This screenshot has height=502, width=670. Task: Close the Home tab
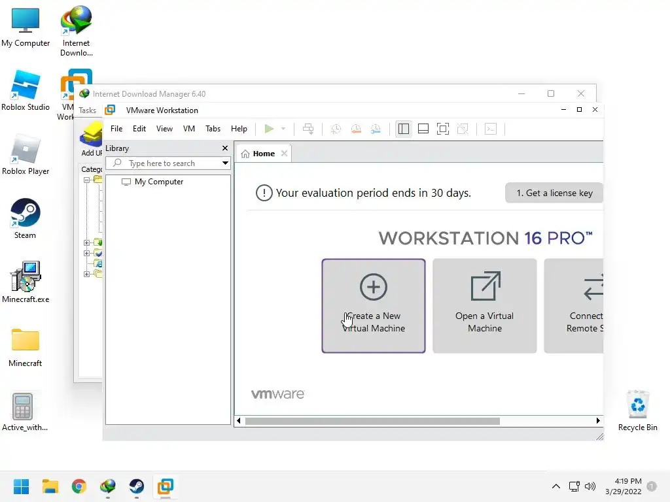pyautogui.click(x=284, y=153)
